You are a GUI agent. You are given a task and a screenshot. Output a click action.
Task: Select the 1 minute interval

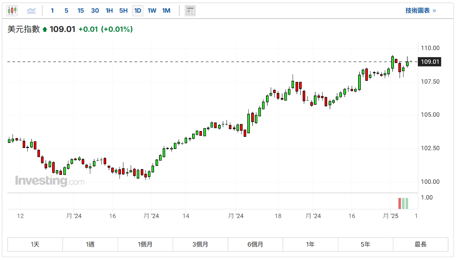(52, 11)
